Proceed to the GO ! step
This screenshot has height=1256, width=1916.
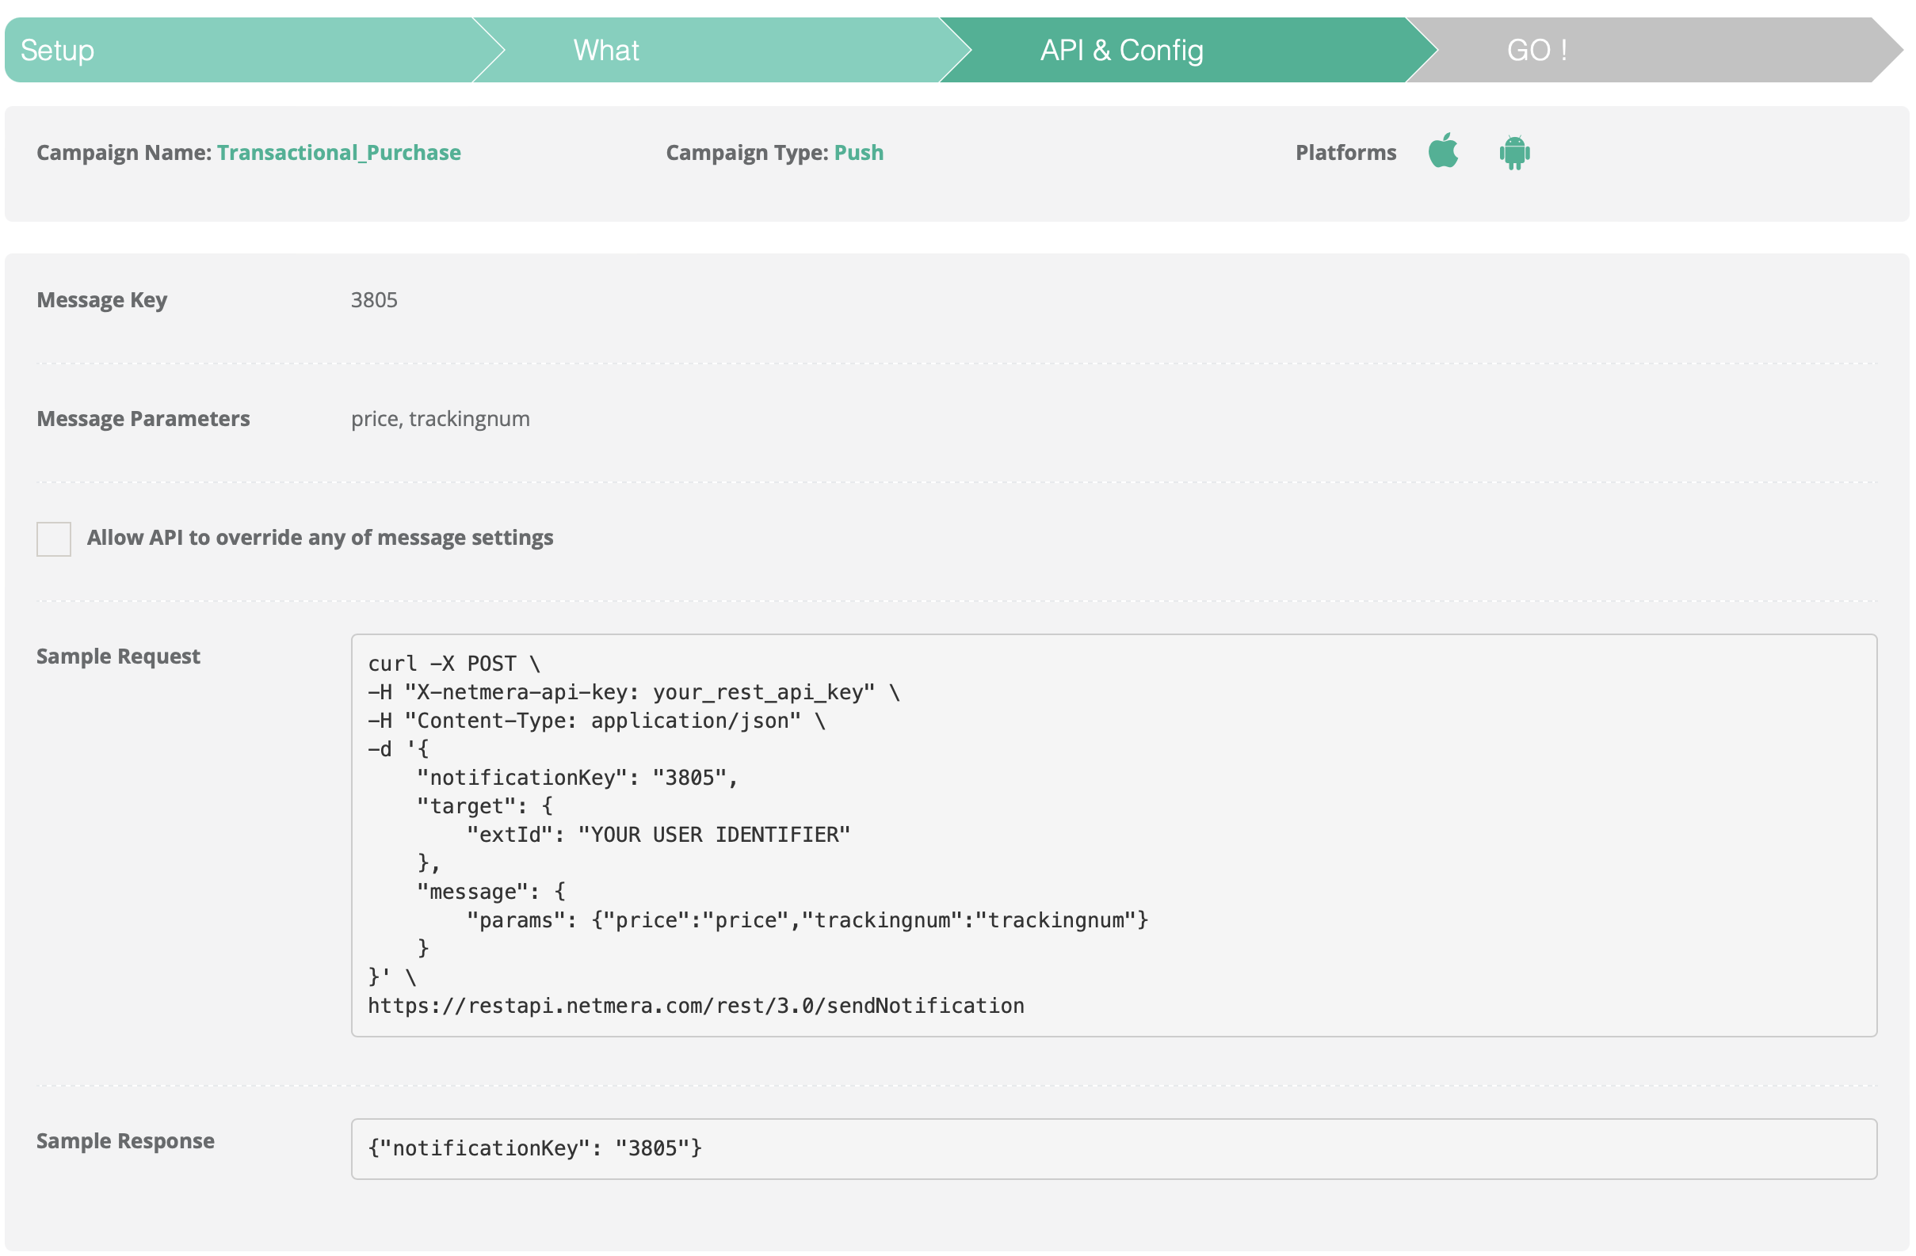(x=1536, y=50)
